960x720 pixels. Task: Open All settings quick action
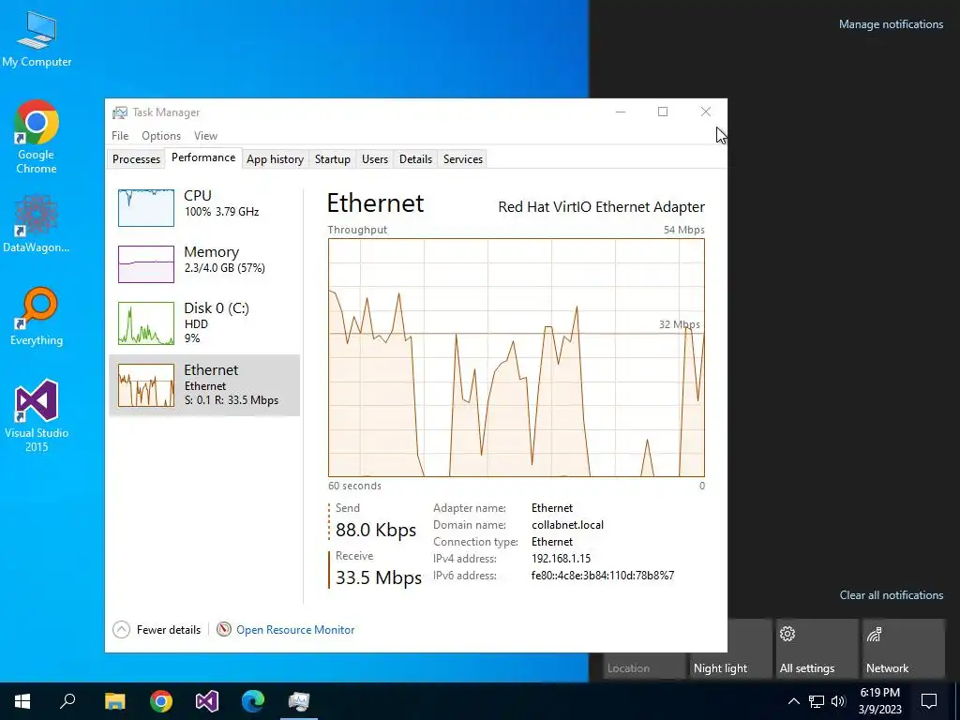pyautogui.click(x=816, y=649)
